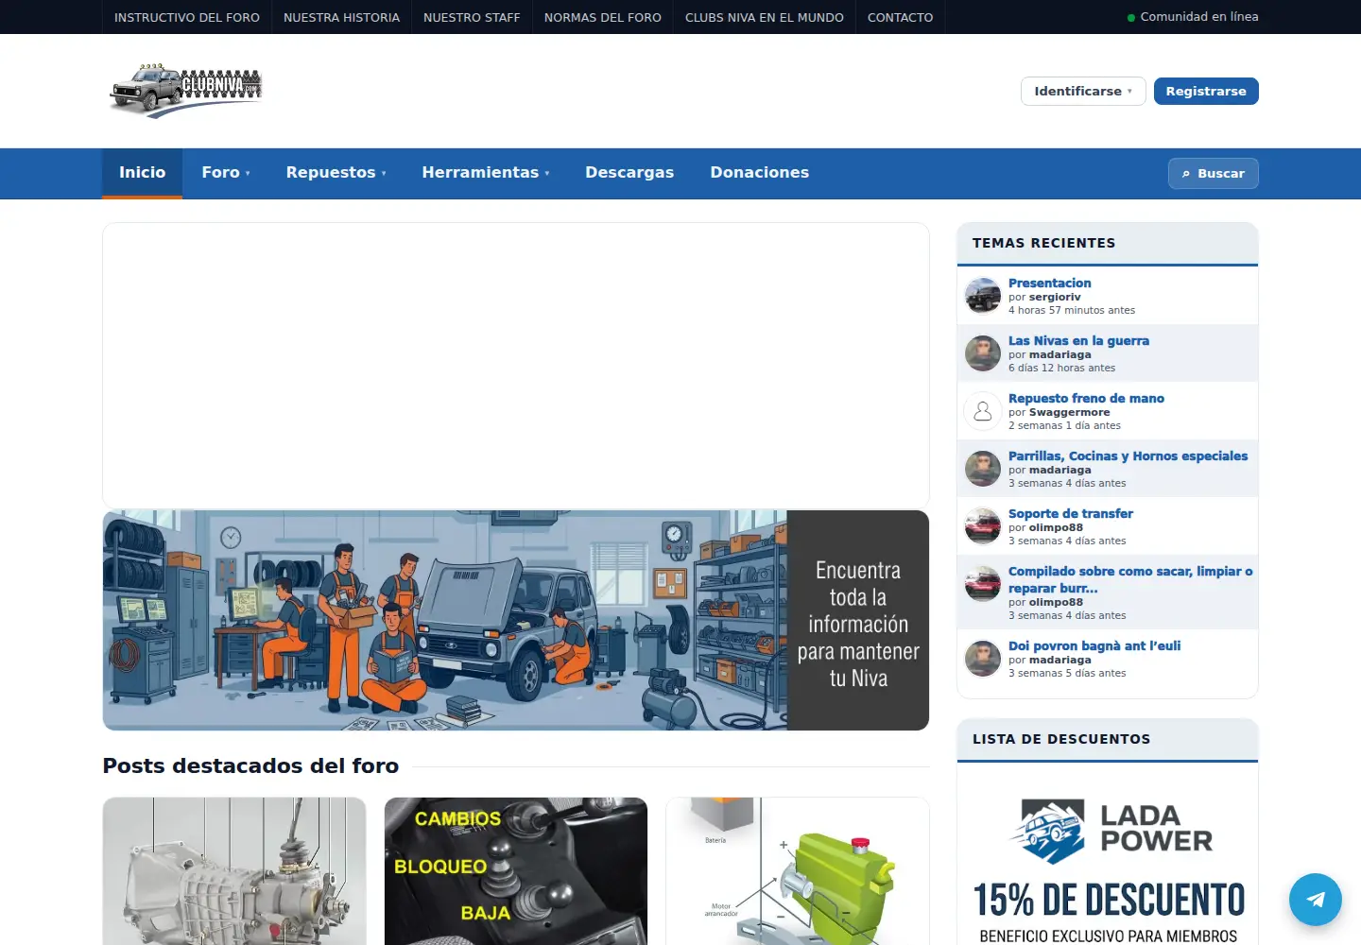
Task: Open the Cambios Bloqueo Baja post thumbnail
Action: [516, 871]
